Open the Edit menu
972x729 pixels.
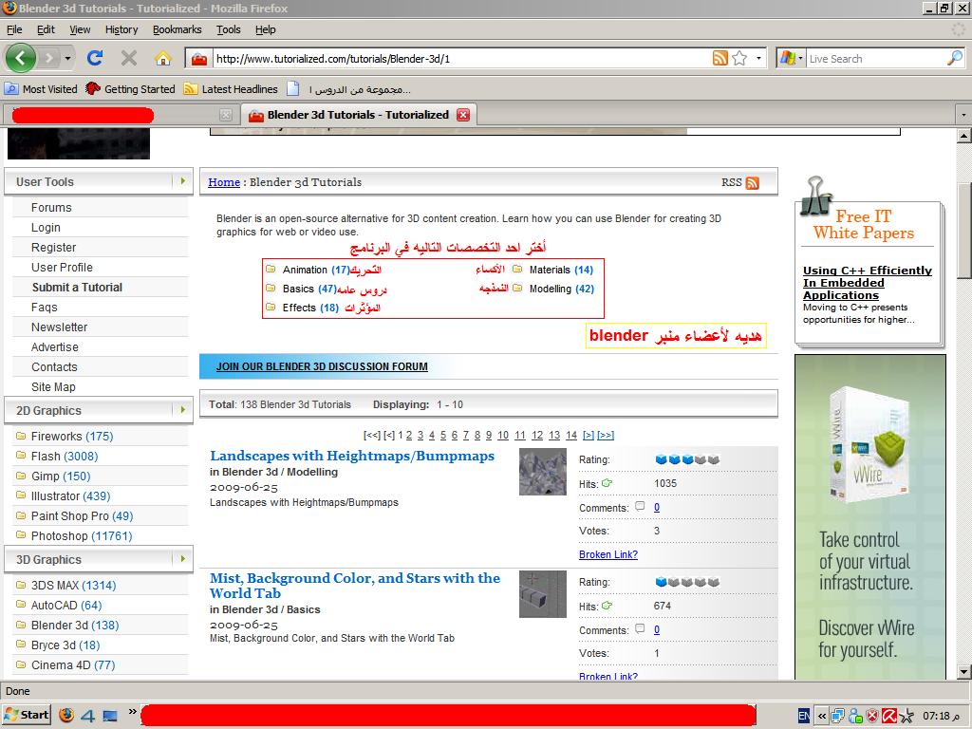point(46,29)
